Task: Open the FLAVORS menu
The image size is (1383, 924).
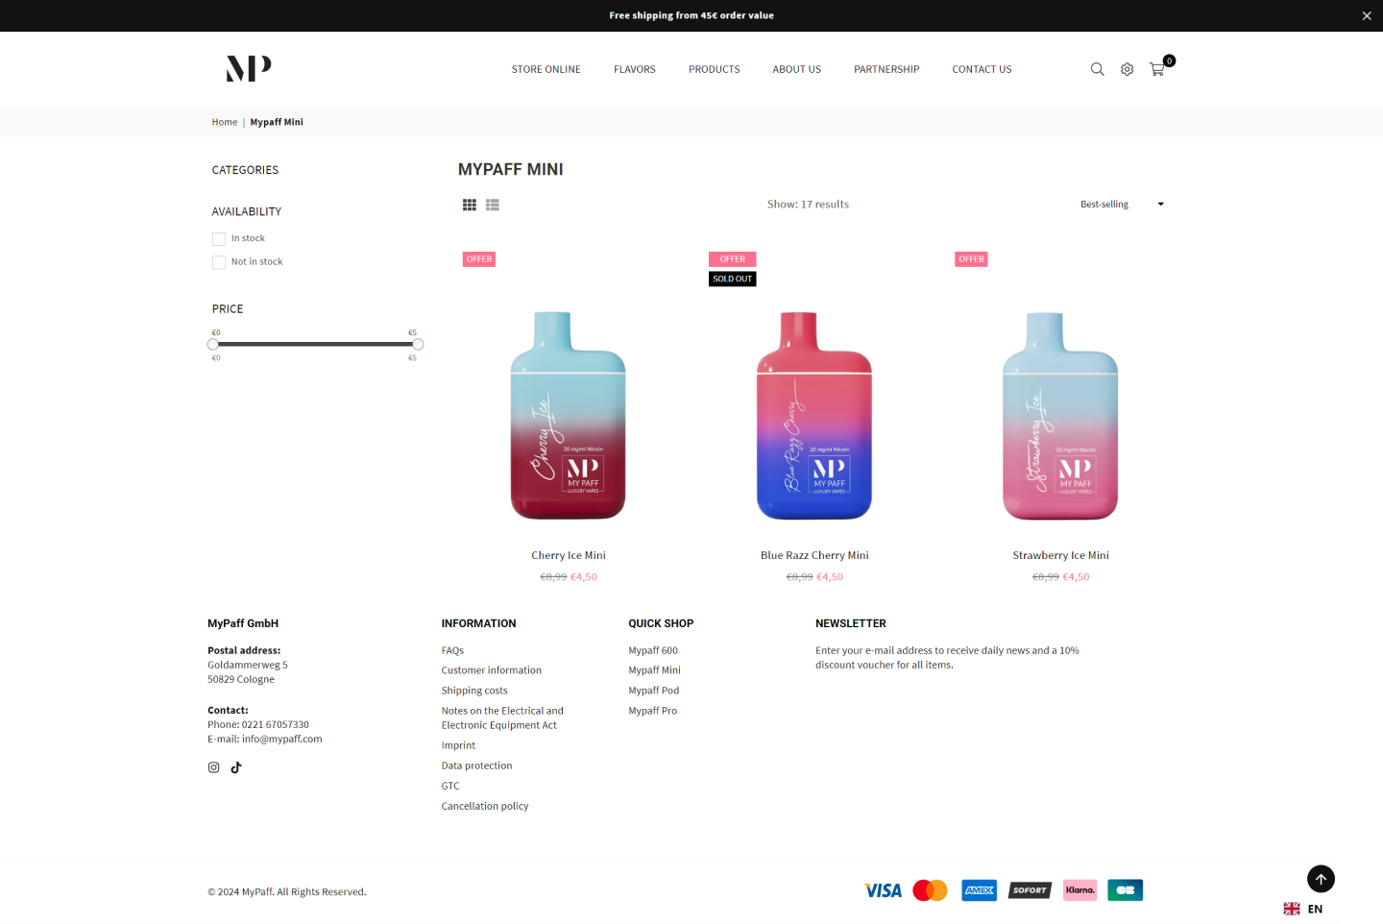Action: [x=635, y=69]
